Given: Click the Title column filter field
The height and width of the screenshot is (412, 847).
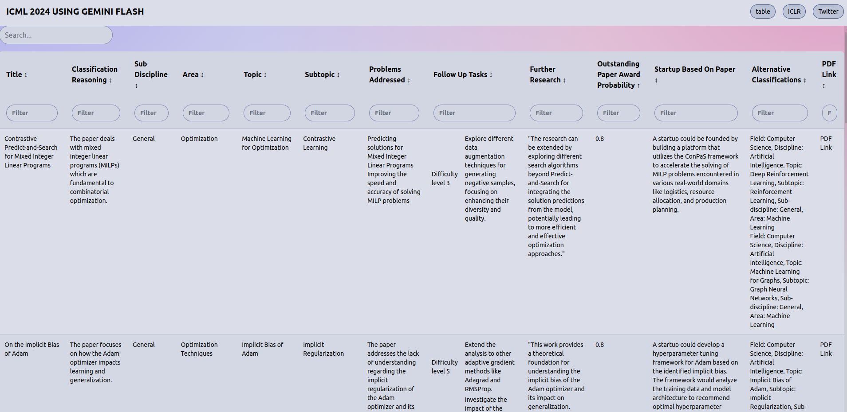Looking at the screenshot, I should coord(32,113).
